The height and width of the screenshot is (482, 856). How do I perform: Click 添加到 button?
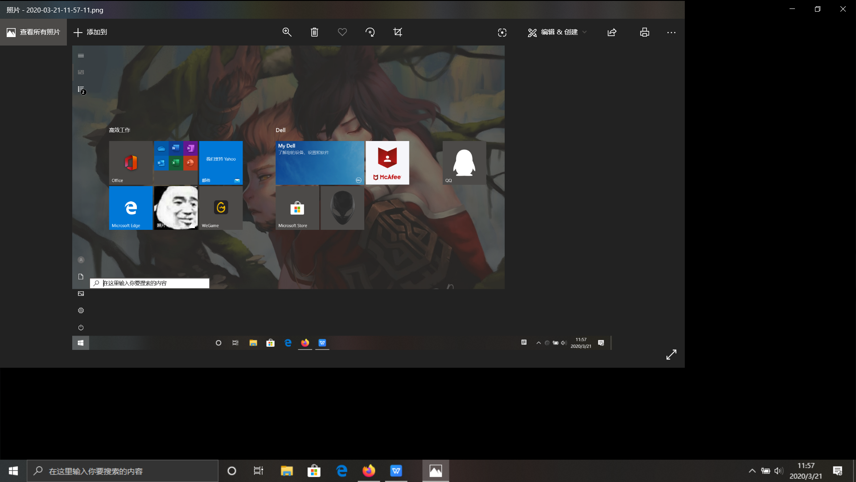[91, 32]
